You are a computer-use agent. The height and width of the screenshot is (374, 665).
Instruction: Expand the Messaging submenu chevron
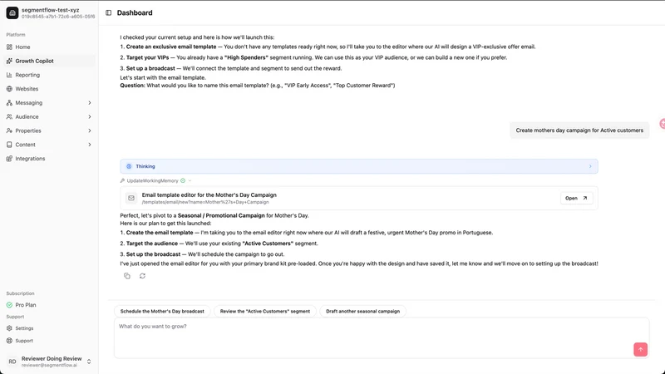90,103
